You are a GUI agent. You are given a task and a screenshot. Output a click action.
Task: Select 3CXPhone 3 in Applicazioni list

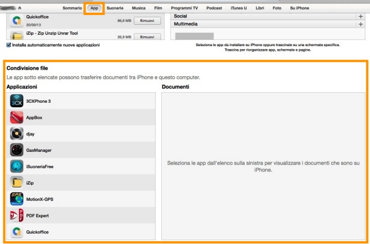[x=81, y=101]
